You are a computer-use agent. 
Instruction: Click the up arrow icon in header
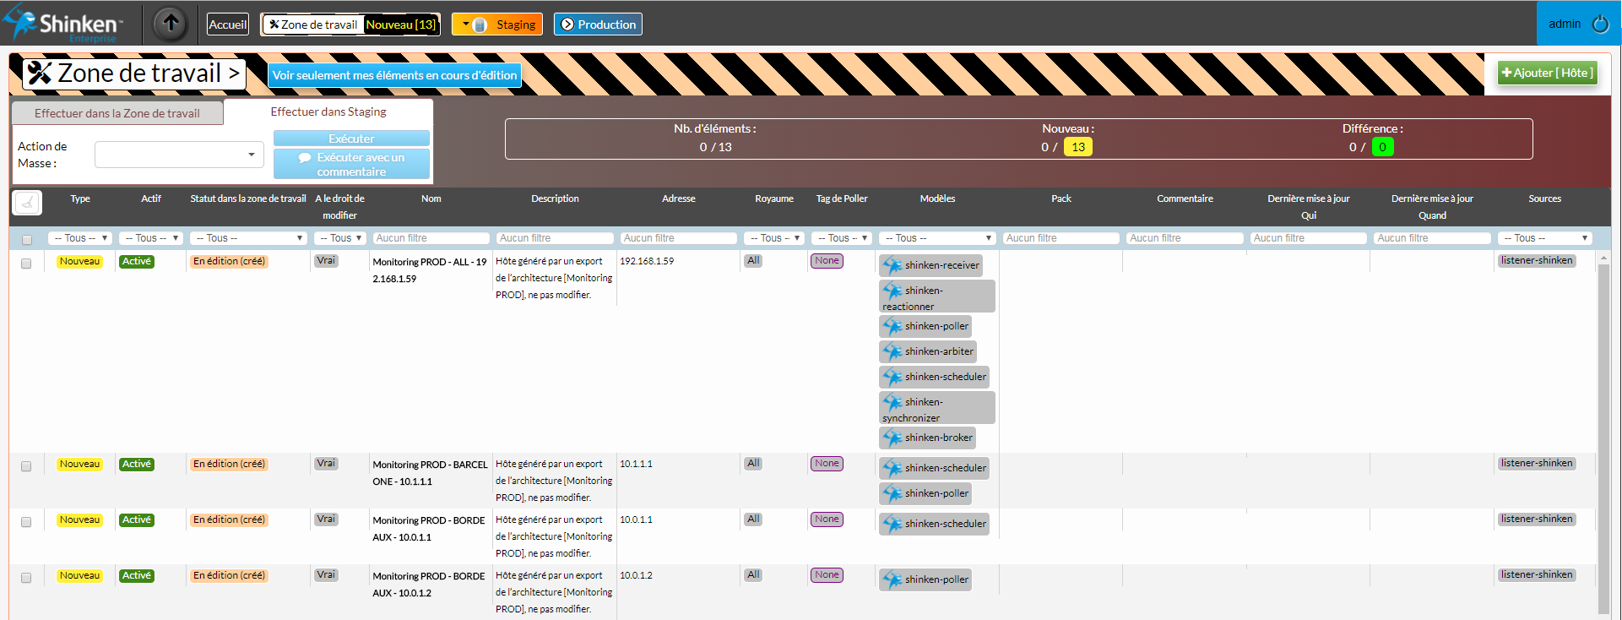pyautogui.click(x=171, y=24)
